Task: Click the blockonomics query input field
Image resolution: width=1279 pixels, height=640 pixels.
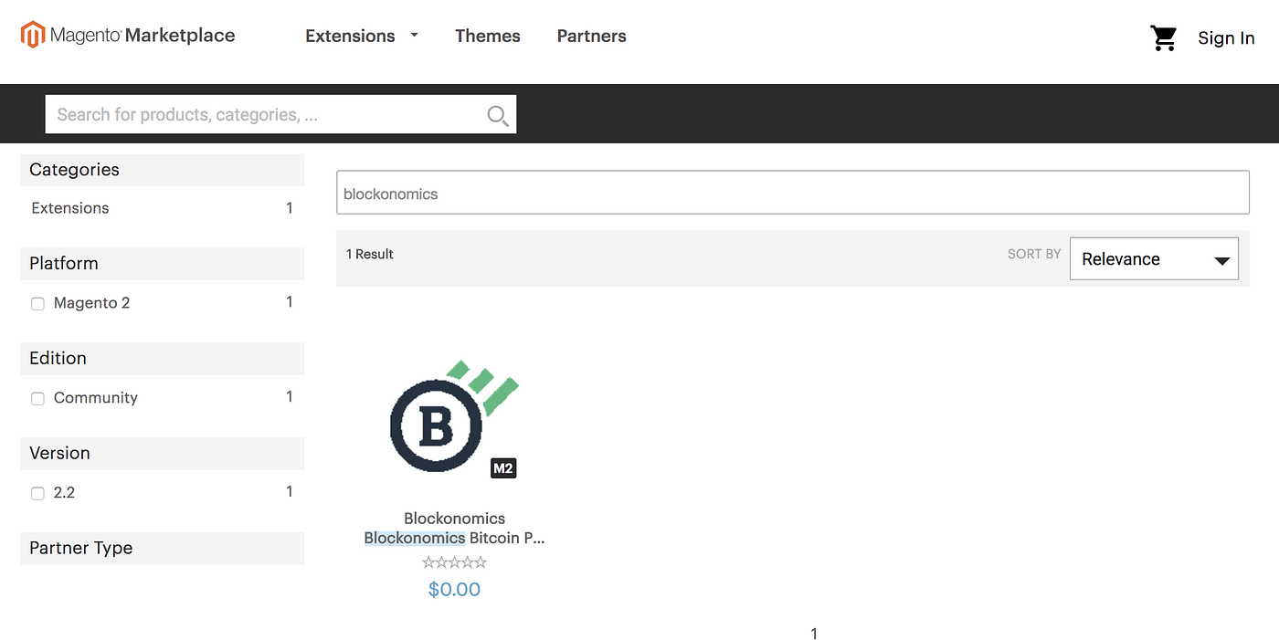Action: 792,193
